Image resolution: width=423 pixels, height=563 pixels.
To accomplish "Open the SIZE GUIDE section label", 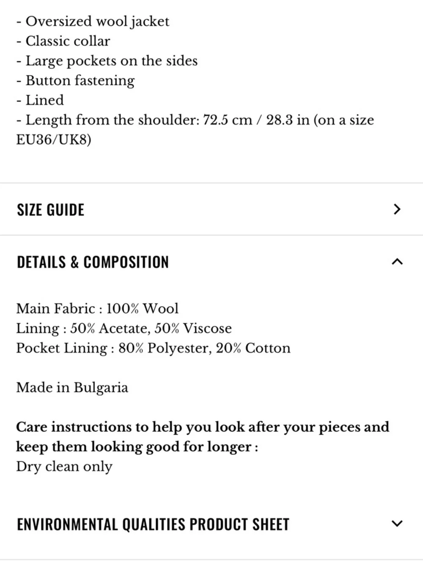I will click(x=51, y=210).
